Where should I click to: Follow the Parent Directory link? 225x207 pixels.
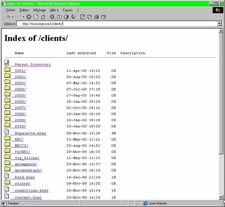point(33,65)
